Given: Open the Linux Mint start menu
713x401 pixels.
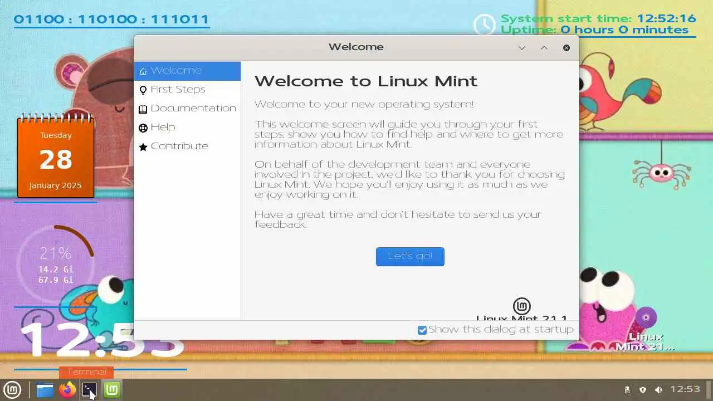Looking at the screenshot, I should pos(12,390).
